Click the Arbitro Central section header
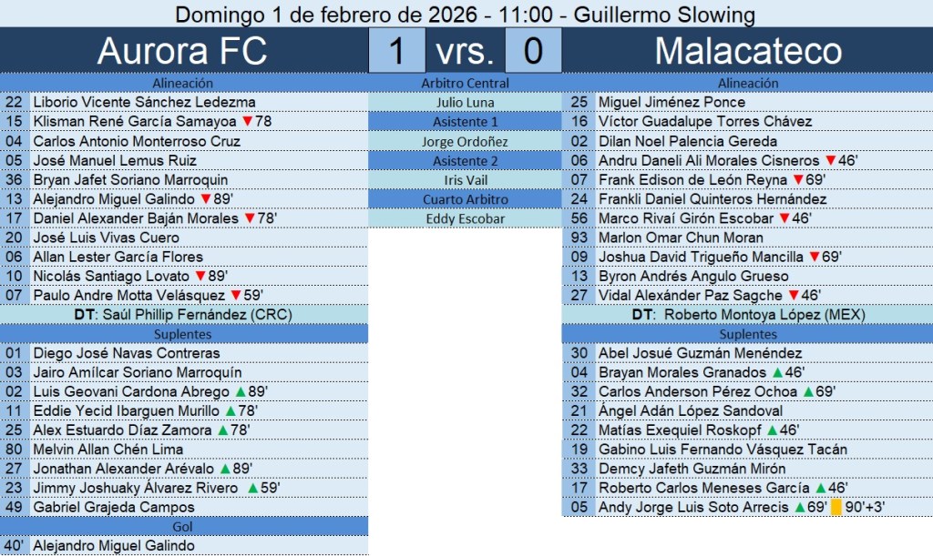The height and width of the screenshot is (556, 933). coord(466,84)
